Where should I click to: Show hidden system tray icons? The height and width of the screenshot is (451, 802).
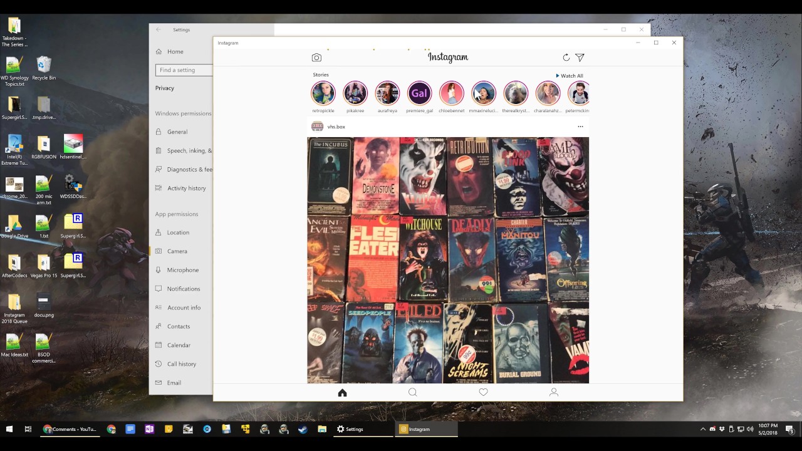click(x=703, y=429)
